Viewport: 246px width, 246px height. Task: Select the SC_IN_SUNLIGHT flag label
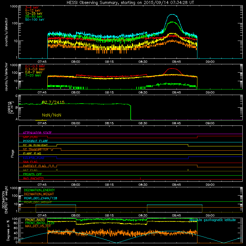tap(35, 145)
